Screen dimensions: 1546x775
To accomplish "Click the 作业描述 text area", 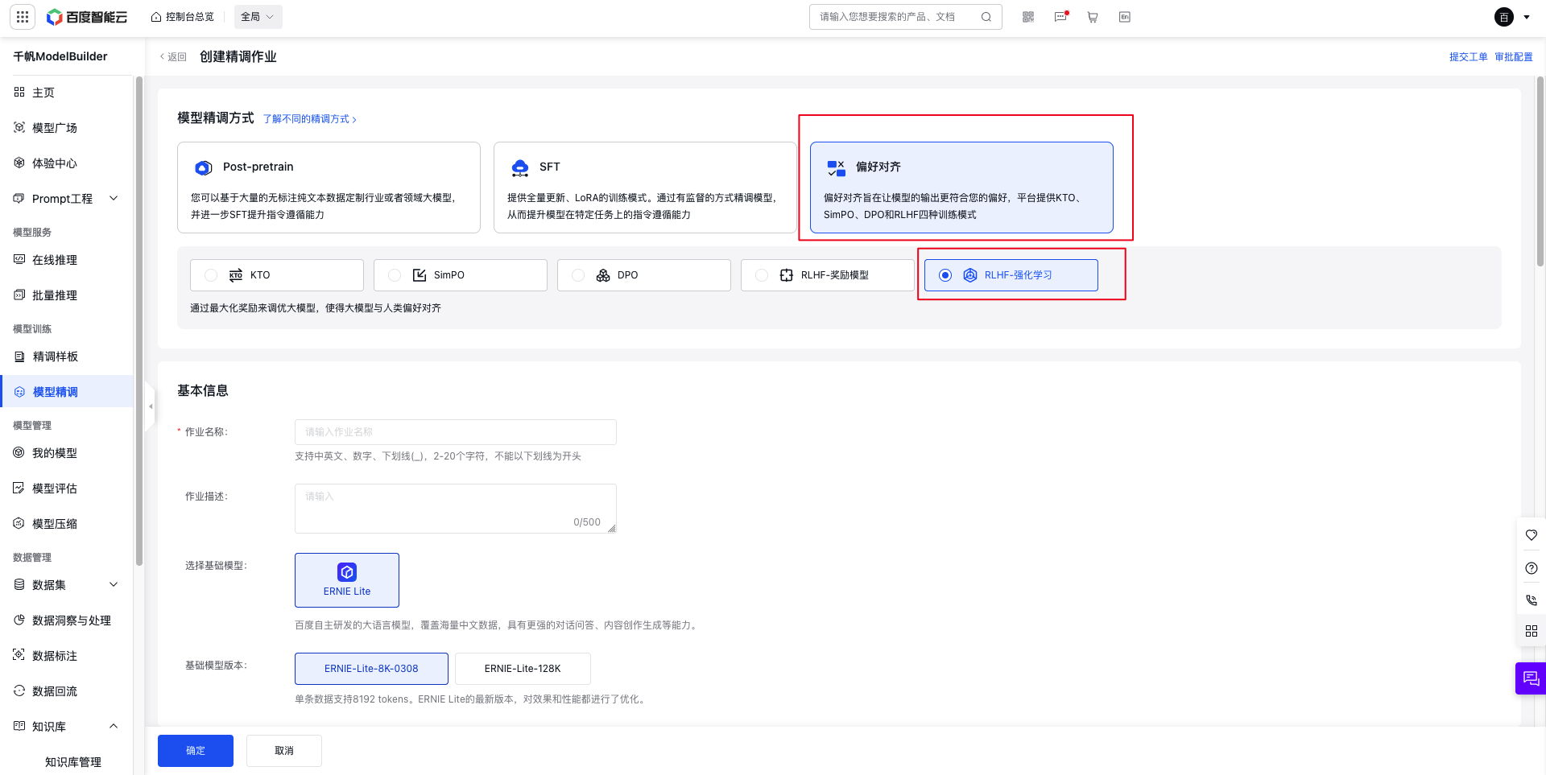I will click(x=456, y=509).
